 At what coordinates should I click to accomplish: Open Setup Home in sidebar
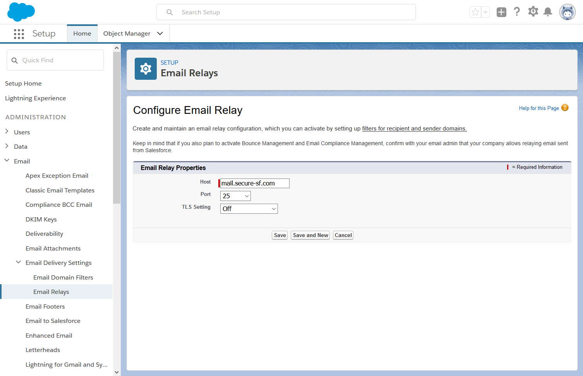click(x=23, y=84)
